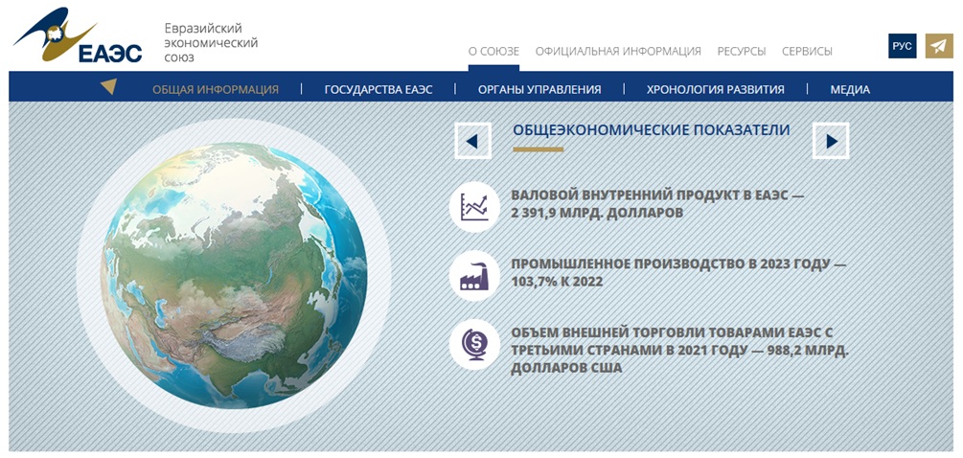The width and height of the screenshot is (963, 458).
Task: Open the Telegram paper plane icon
Action: pyautogui.click(x=939, y=46)
